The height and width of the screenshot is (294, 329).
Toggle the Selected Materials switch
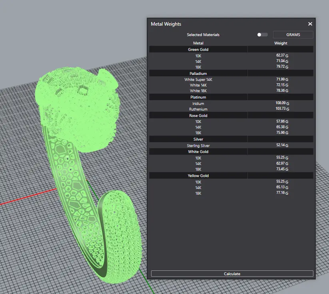click(x=262, y=35)
